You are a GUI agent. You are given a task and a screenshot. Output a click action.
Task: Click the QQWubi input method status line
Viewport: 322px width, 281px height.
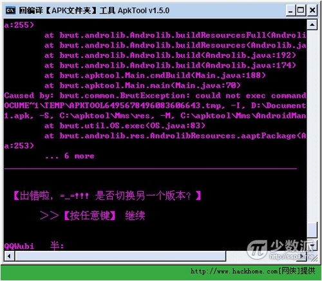click(34, 246)
